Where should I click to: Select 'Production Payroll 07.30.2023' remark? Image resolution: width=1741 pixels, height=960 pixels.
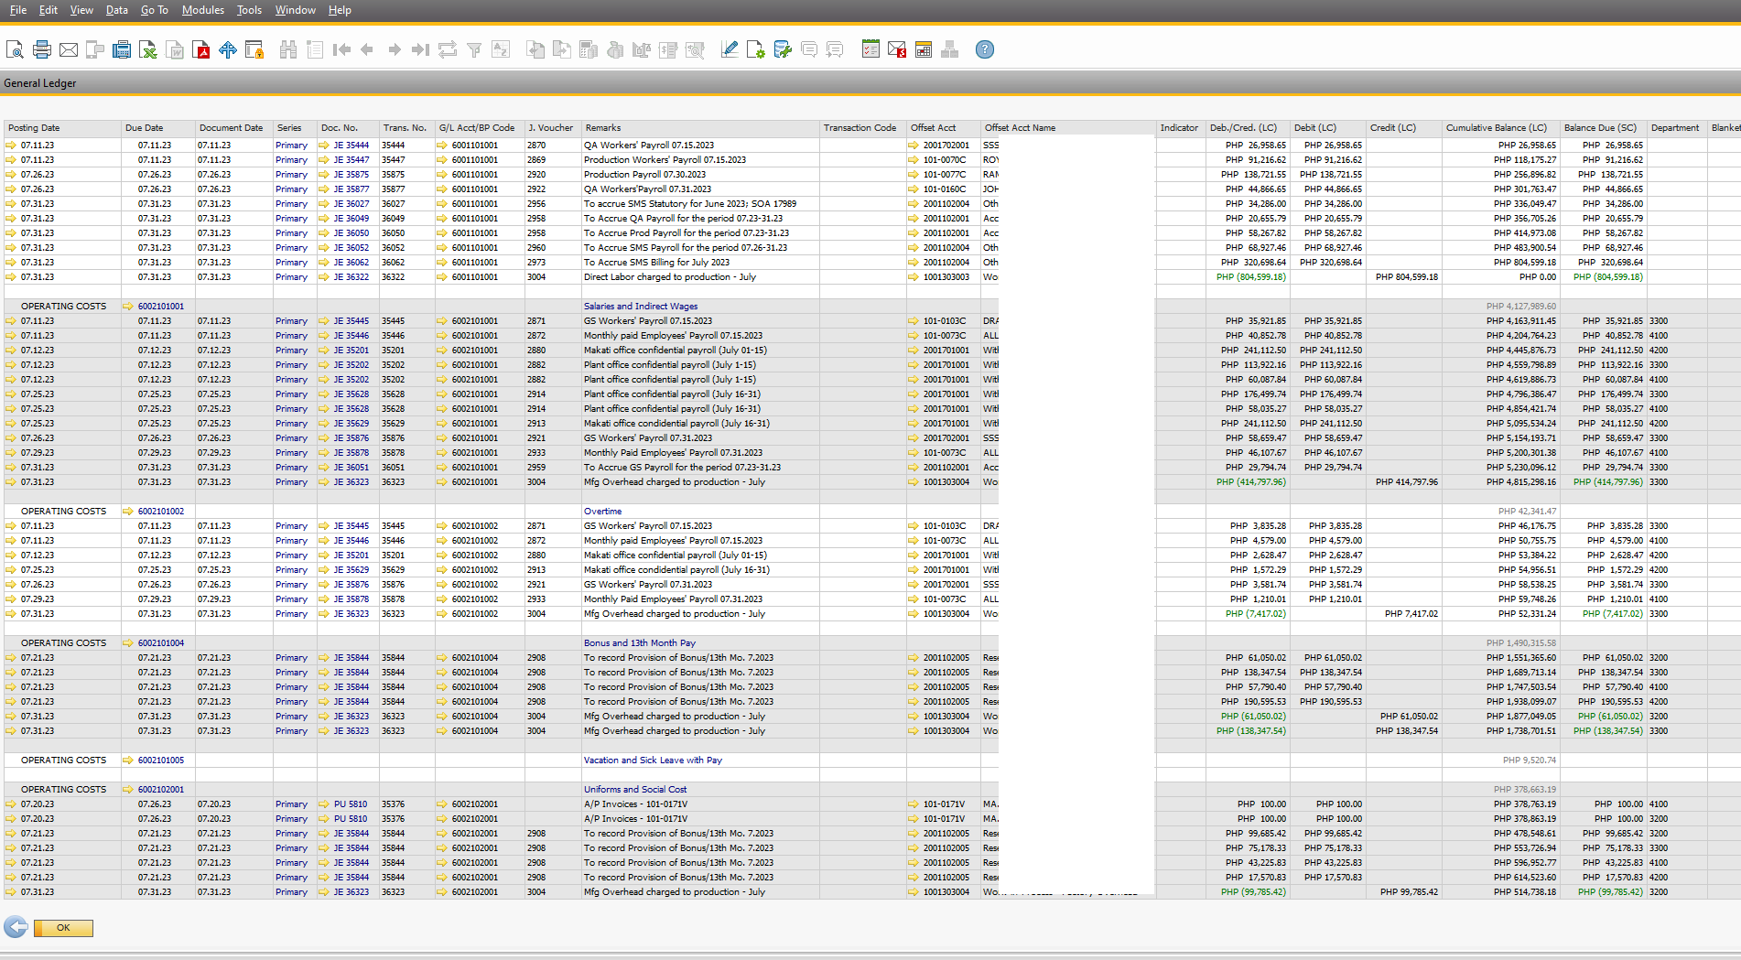pos(645,175)
